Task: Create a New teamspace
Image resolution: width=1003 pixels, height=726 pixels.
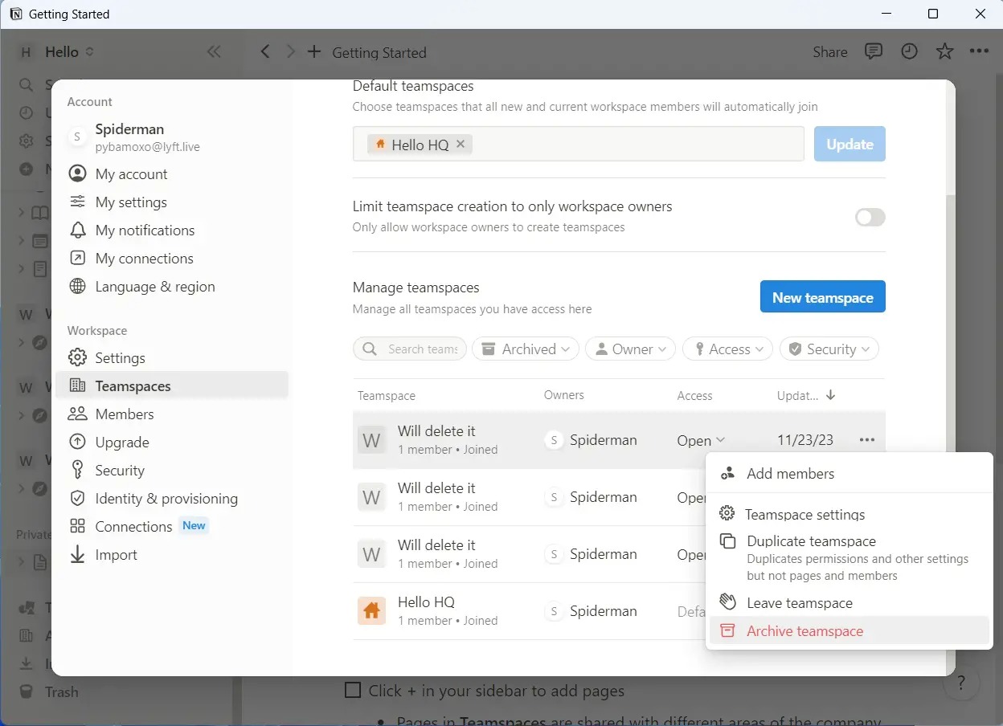Action: (x=822, y=296)
